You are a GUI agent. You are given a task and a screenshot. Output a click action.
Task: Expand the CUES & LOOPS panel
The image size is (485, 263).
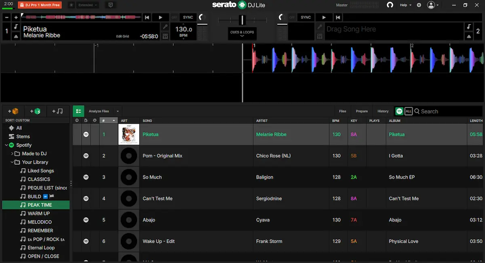pyautogui.click(x=242, y=33)
